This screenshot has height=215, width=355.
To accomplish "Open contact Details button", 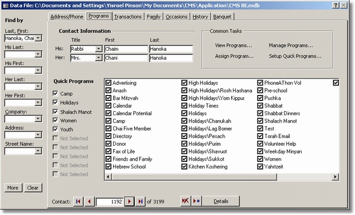I will pos(221,201).
